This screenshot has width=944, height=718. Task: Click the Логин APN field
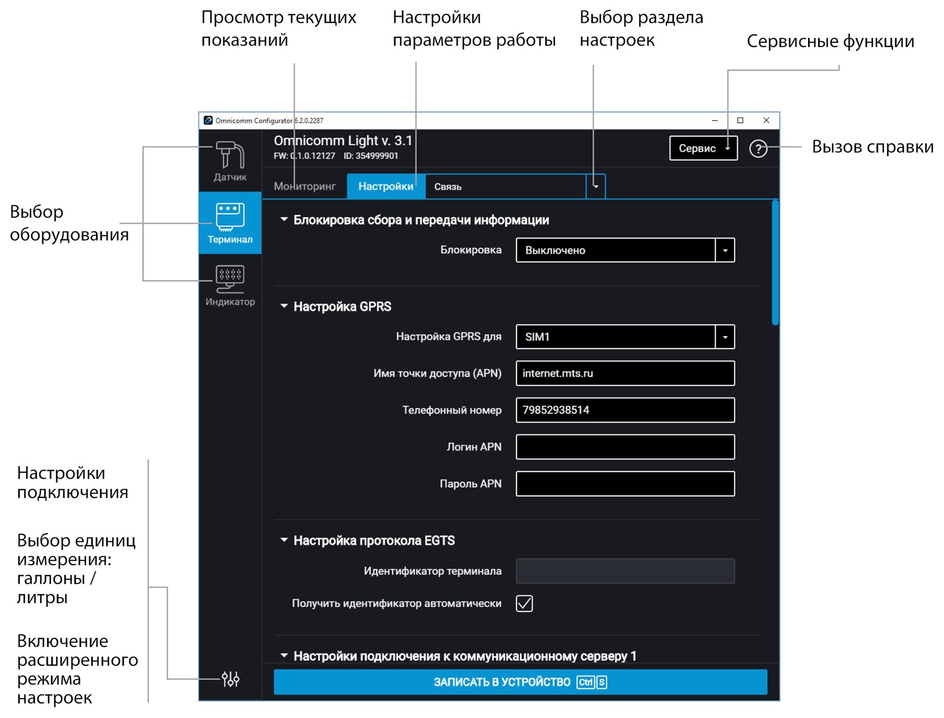coord(625,447)
